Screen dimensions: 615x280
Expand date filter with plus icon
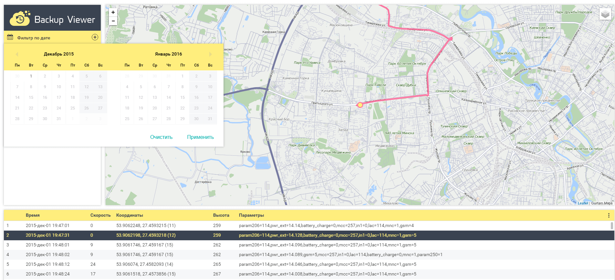tap(95, 37)
